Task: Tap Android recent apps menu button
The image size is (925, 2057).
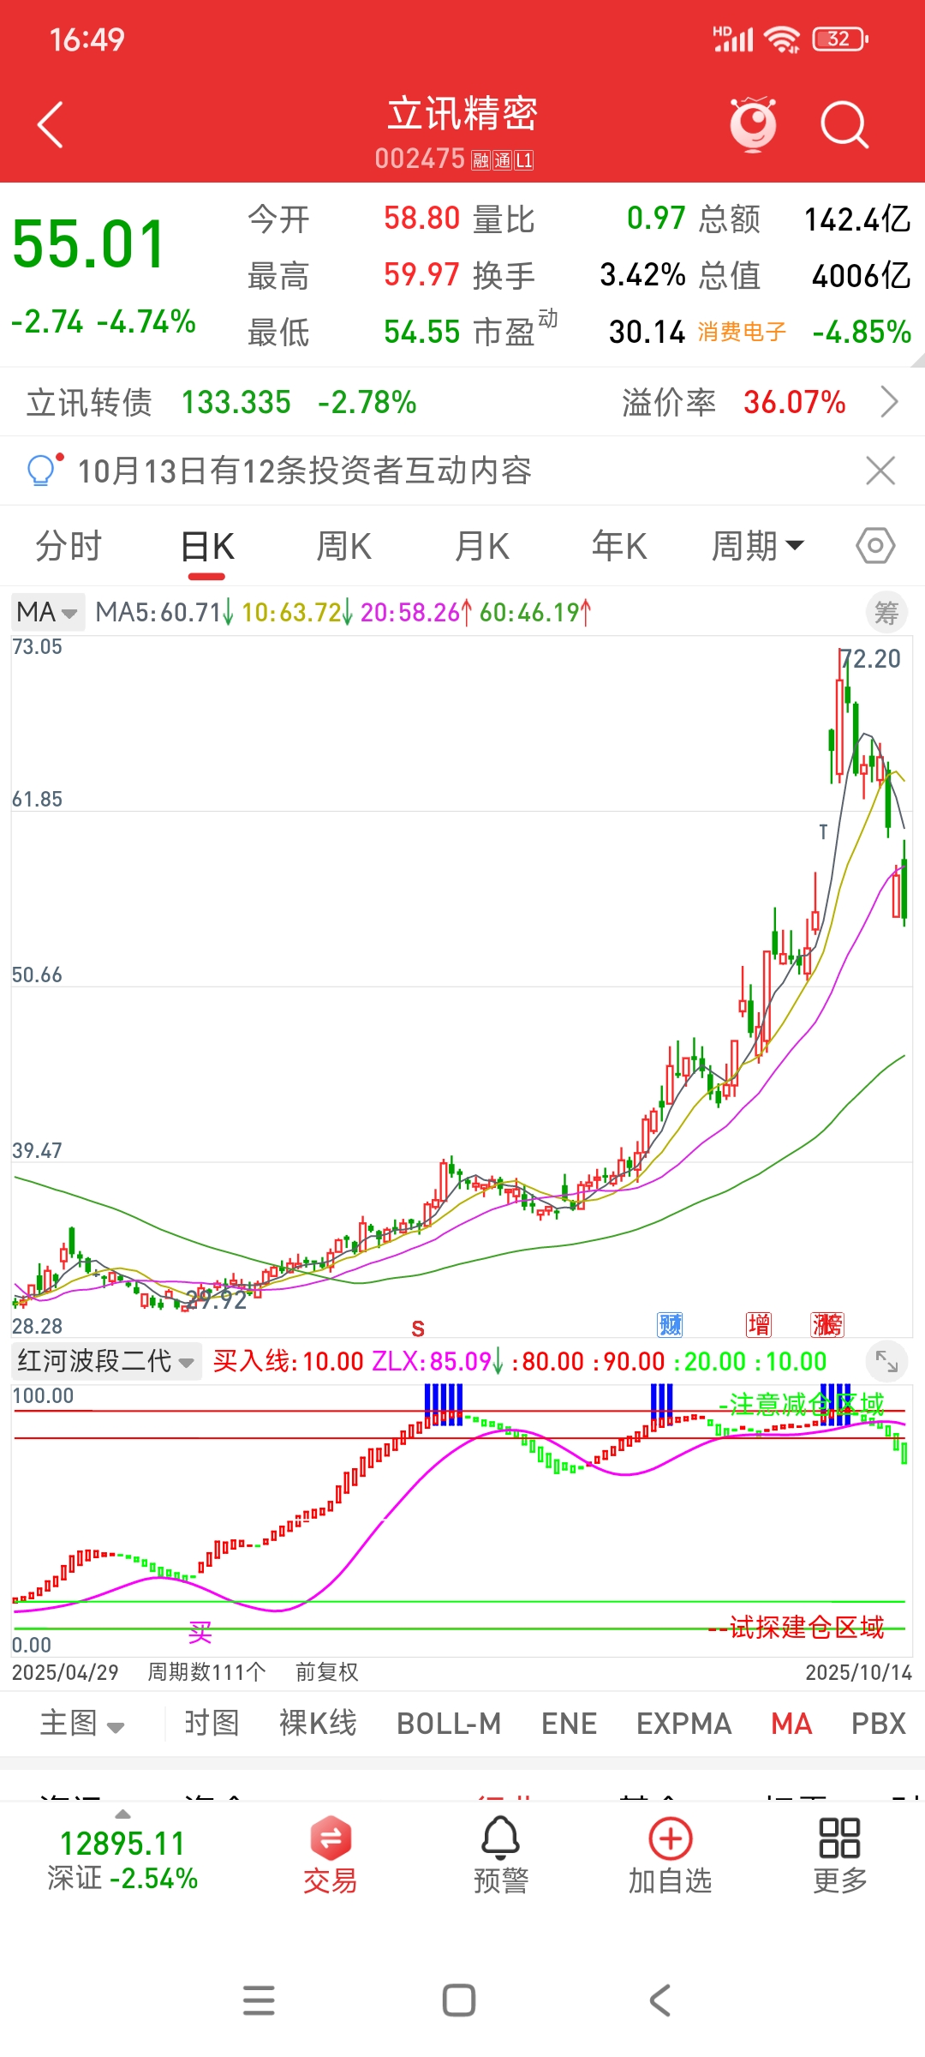Action: [259, 2000]
